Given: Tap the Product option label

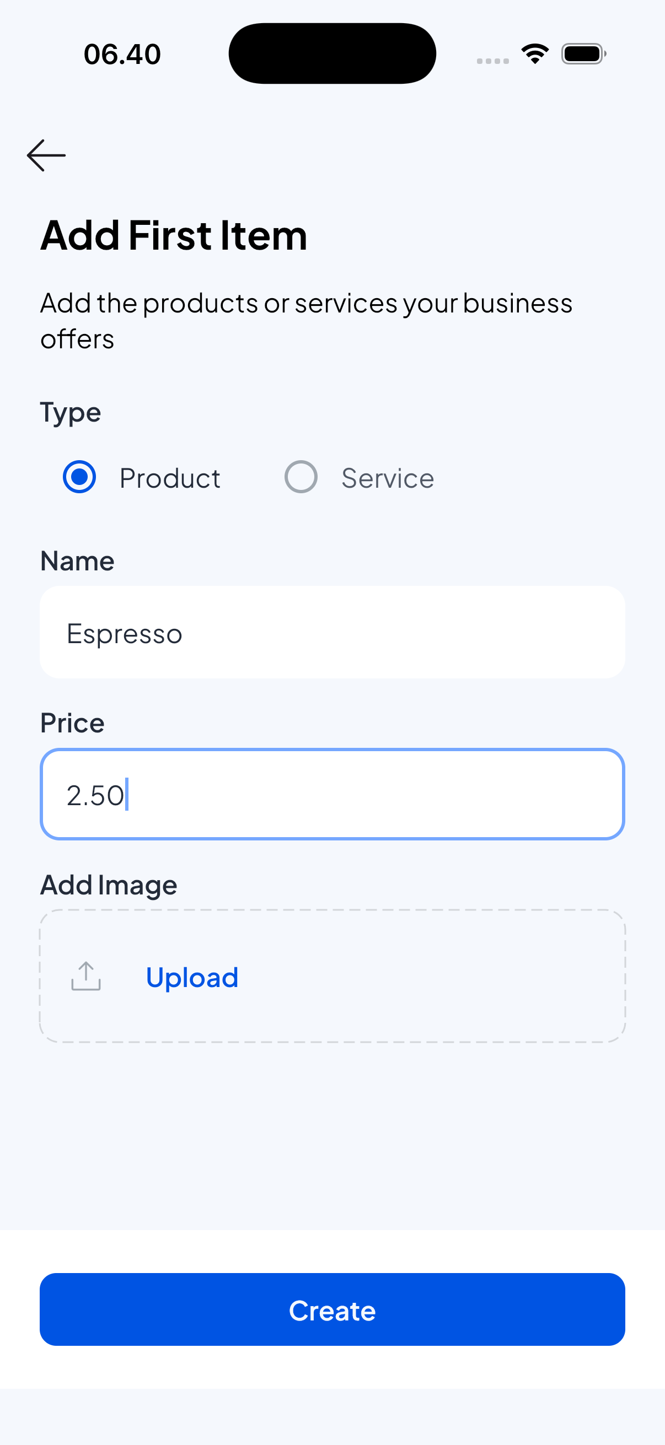Looking at the screenshot, I should [x=169, y=478].
